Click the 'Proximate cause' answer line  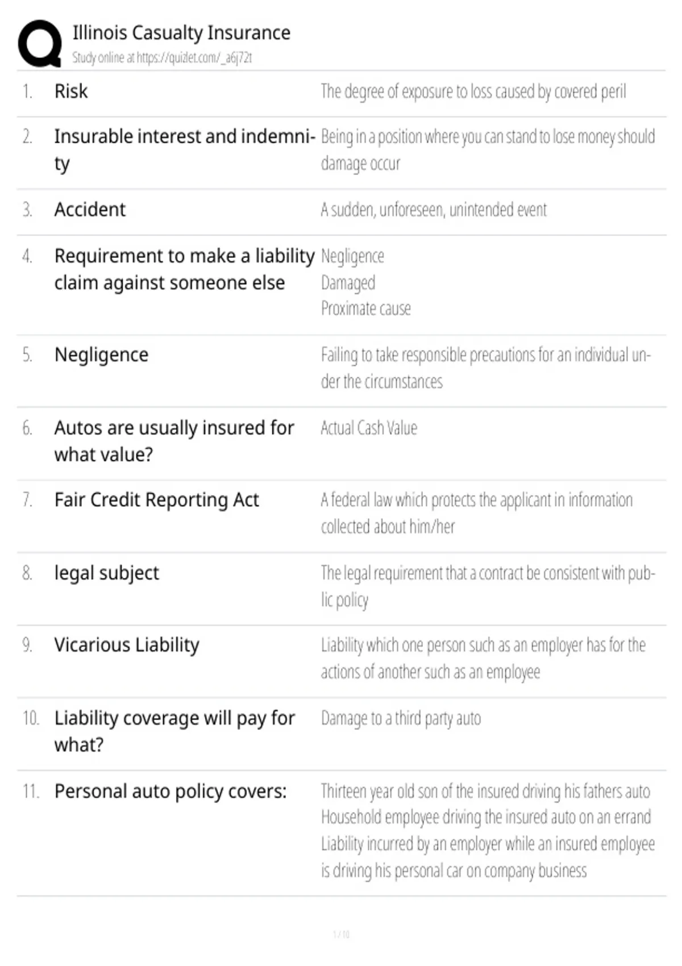(x=366, y=309)
